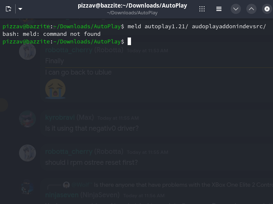273x204 pixels.
Task: Minimize the terminal window
Action: point(236,9)
